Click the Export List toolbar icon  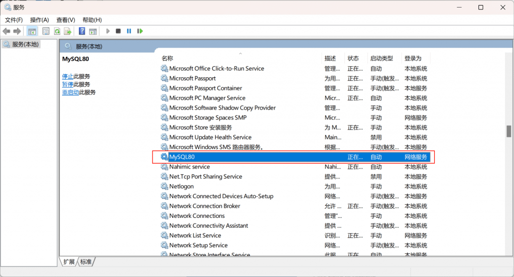coord(67,31)
